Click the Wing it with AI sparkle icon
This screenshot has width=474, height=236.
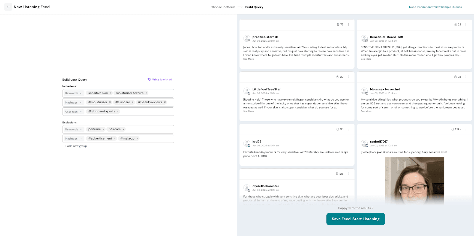(149, 79)
